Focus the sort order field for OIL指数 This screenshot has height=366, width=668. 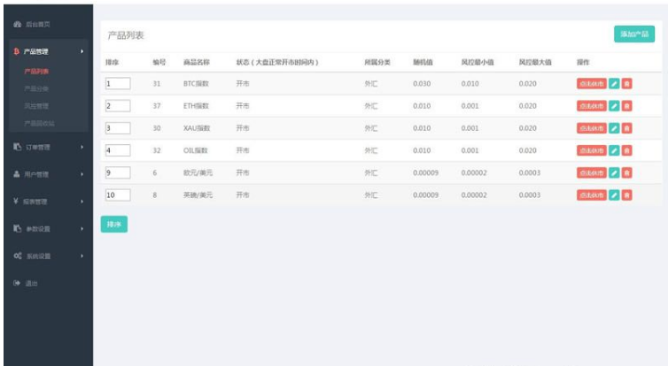pyautogui.click(x=118, y=150)
